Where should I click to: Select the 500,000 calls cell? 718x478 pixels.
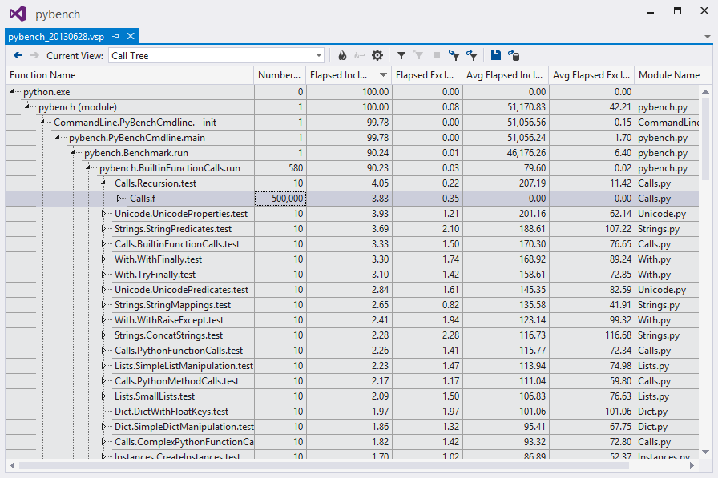(280, 198)
